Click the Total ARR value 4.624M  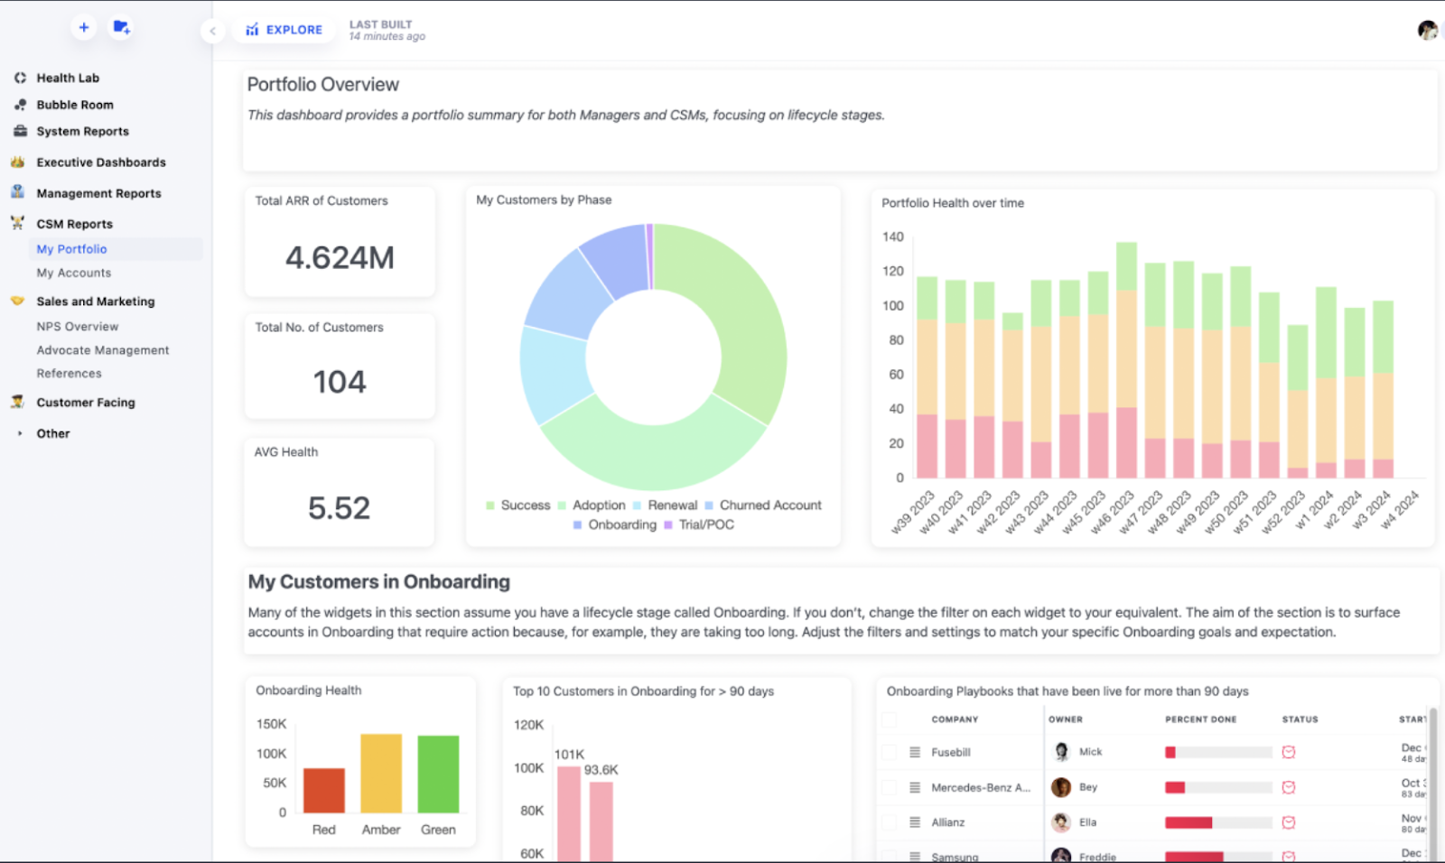tap(340, 258)
